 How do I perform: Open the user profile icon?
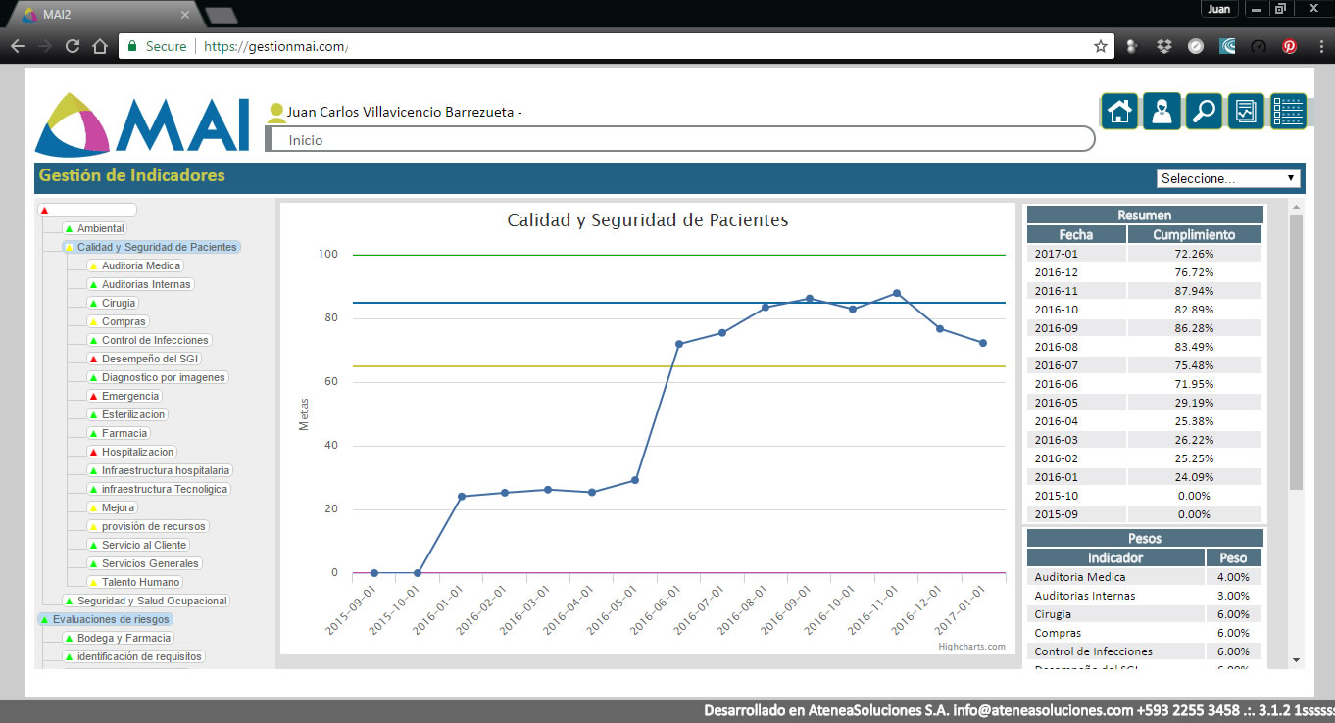pos(1161,111)
